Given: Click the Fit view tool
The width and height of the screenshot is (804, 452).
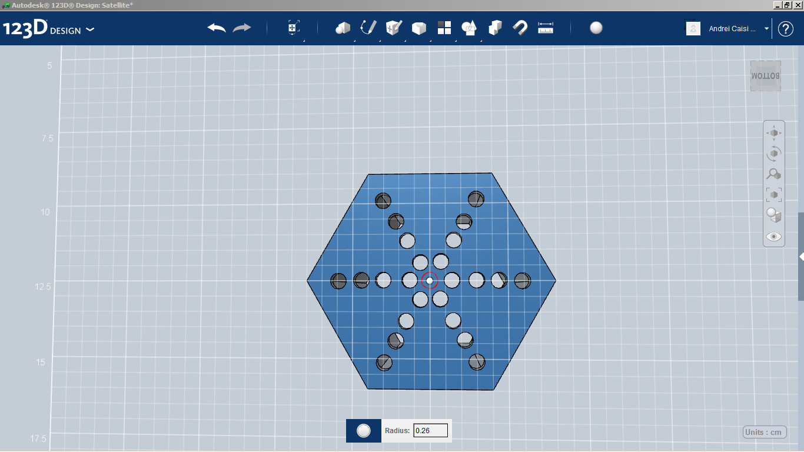Looking at the screenshot, I should tap(774, 194).
